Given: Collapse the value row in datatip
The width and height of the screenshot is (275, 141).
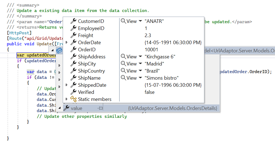Looking at the screenshot, I should [x=59, y=108].
